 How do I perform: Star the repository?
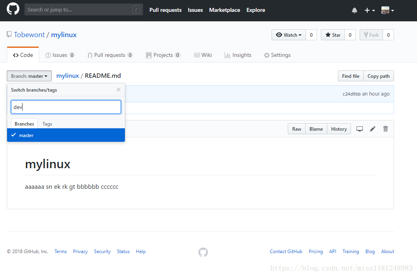coord(333,35)
